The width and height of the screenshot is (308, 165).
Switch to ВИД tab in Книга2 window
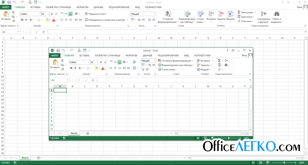[x=187, y=55]
